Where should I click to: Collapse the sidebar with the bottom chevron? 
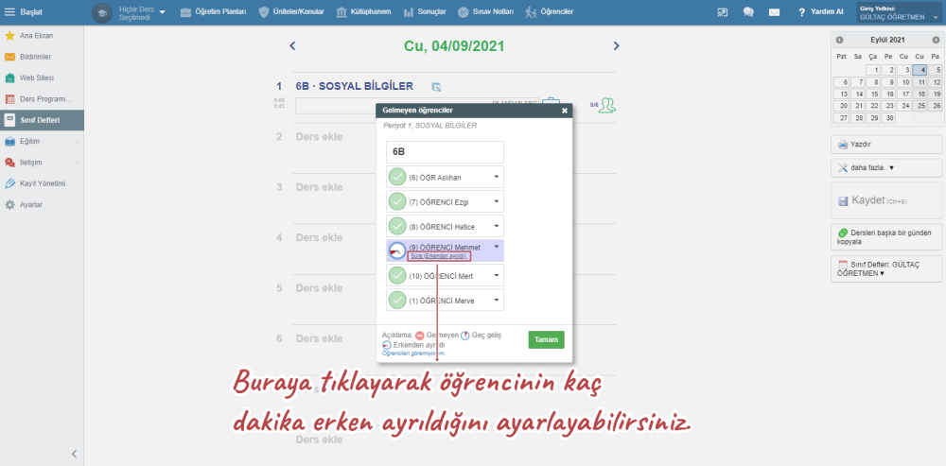click(74, 454)
